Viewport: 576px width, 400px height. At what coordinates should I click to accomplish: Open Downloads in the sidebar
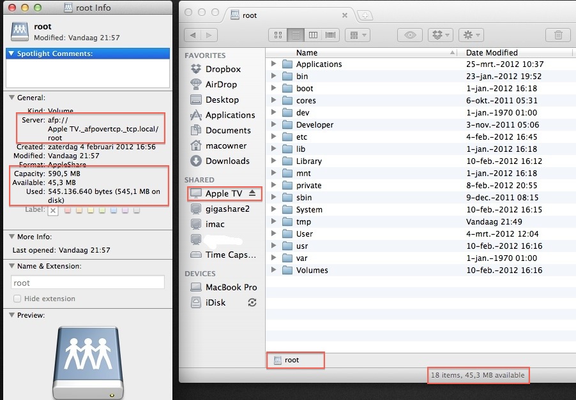tap(220, 161)
